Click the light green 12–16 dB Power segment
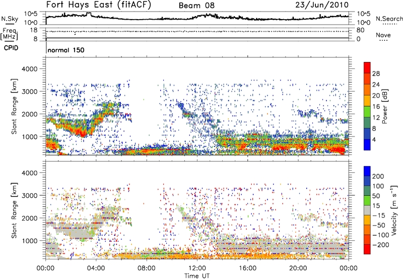Image resolution: width=403 pixels, height=279 pixels. click(x=367, y=112)
